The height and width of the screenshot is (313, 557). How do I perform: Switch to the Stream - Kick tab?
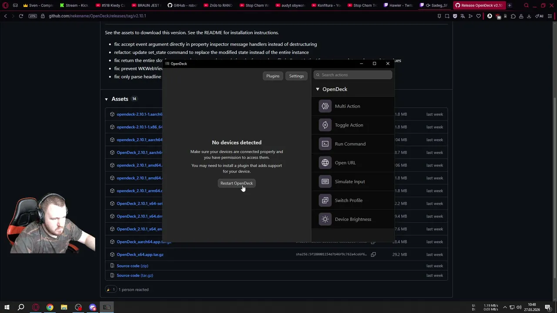pyautogui.click(x=74, y=5)
